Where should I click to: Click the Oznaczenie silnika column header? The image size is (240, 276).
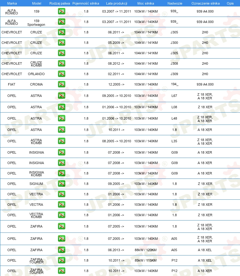205,3
